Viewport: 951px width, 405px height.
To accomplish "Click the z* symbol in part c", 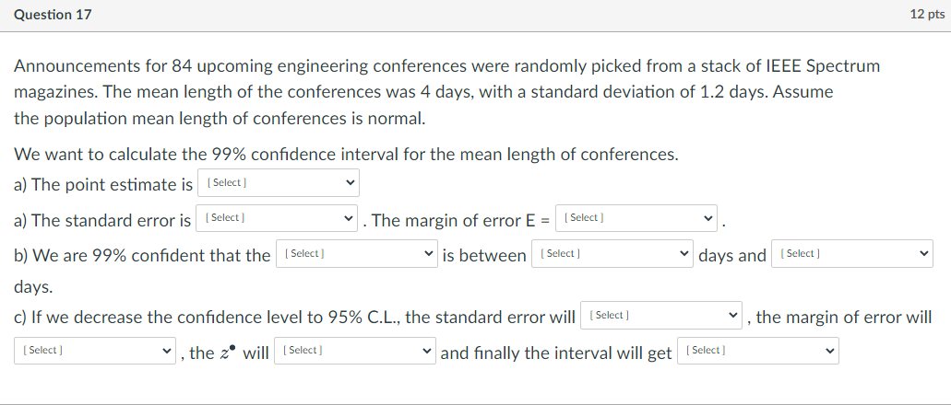I will click(x=224, y=353).
